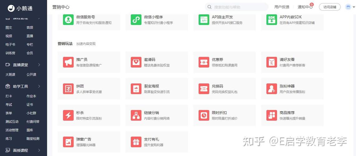356x156 pixels.
Task: Open 公开课 in the sidebar
Action: pos(31,75)
